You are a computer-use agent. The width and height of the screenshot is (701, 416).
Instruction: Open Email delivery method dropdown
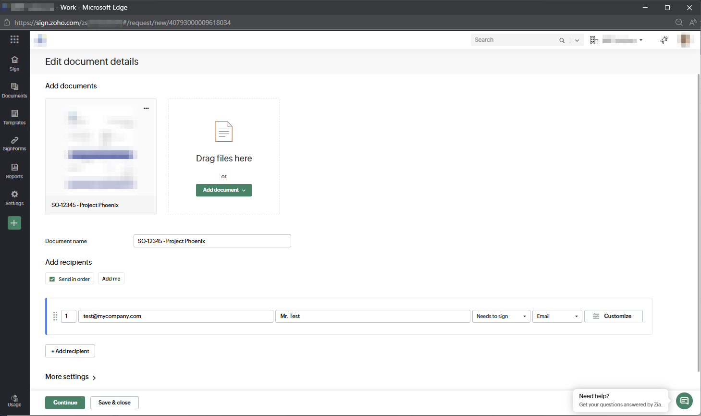click(557, 316)
